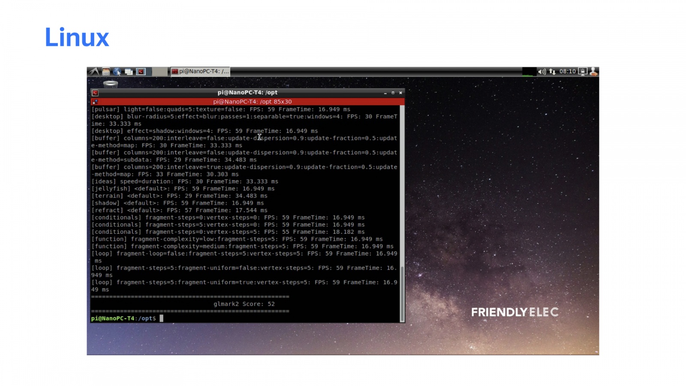Click the volume speaker icon
Screen dimensions: 686x386
pyautogui.click(x=542, y=72)
